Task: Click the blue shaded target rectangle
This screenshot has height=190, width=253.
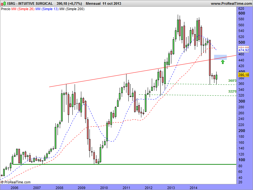Action: [220, 57]
